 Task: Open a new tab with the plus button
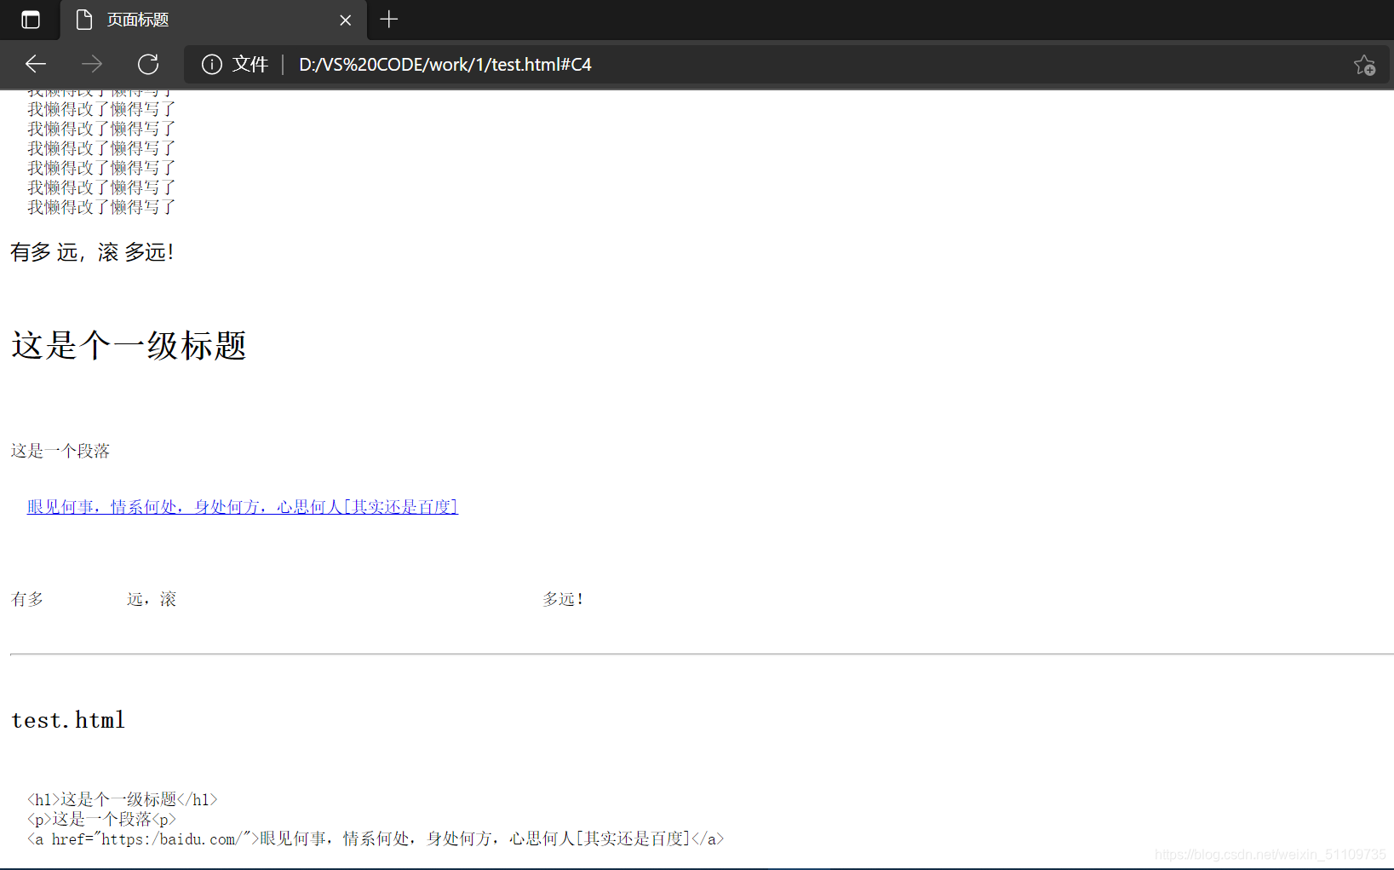coord(388,20)
